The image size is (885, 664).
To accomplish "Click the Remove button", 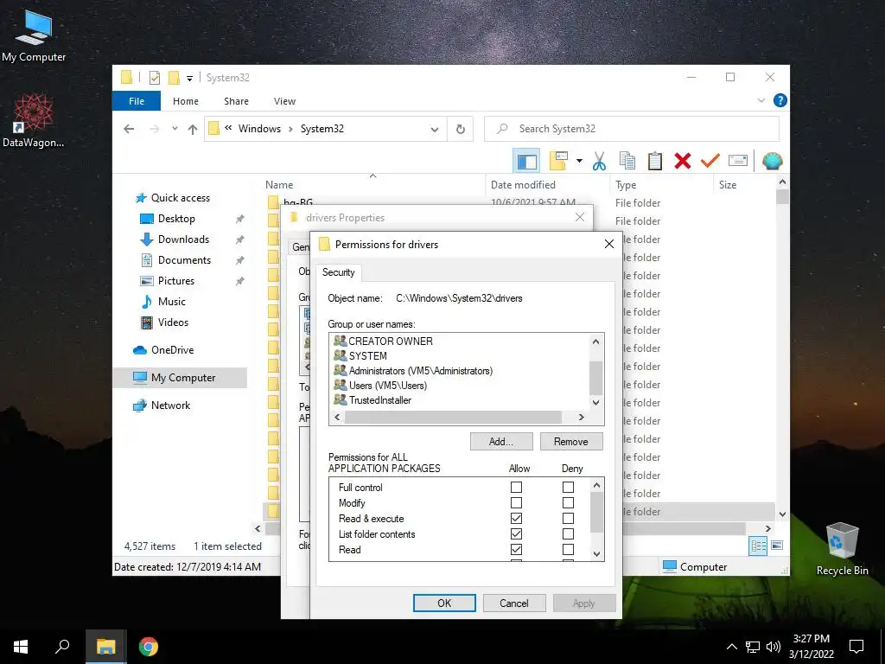I will pyautogui.click(x=570, y=442).
